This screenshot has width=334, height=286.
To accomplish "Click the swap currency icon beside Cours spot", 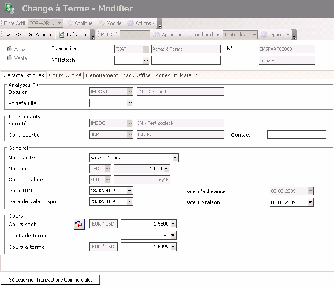I will (79, 224).
